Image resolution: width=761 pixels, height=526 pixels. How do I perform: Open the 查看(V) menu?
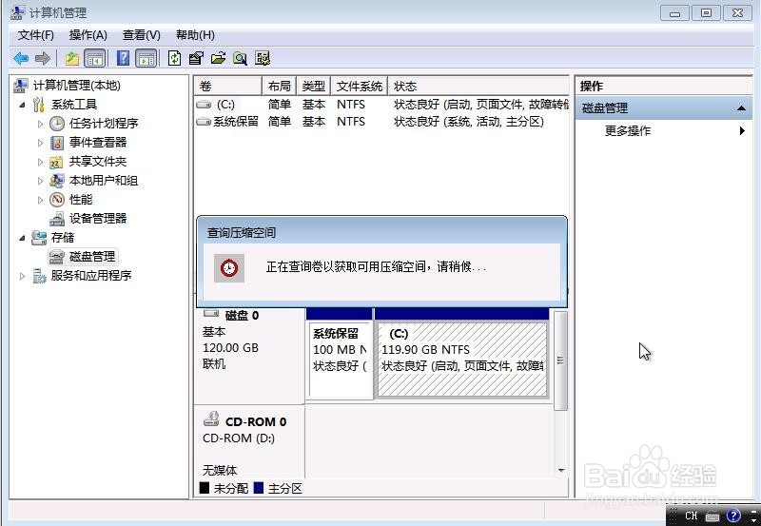[x=141, y=35]
